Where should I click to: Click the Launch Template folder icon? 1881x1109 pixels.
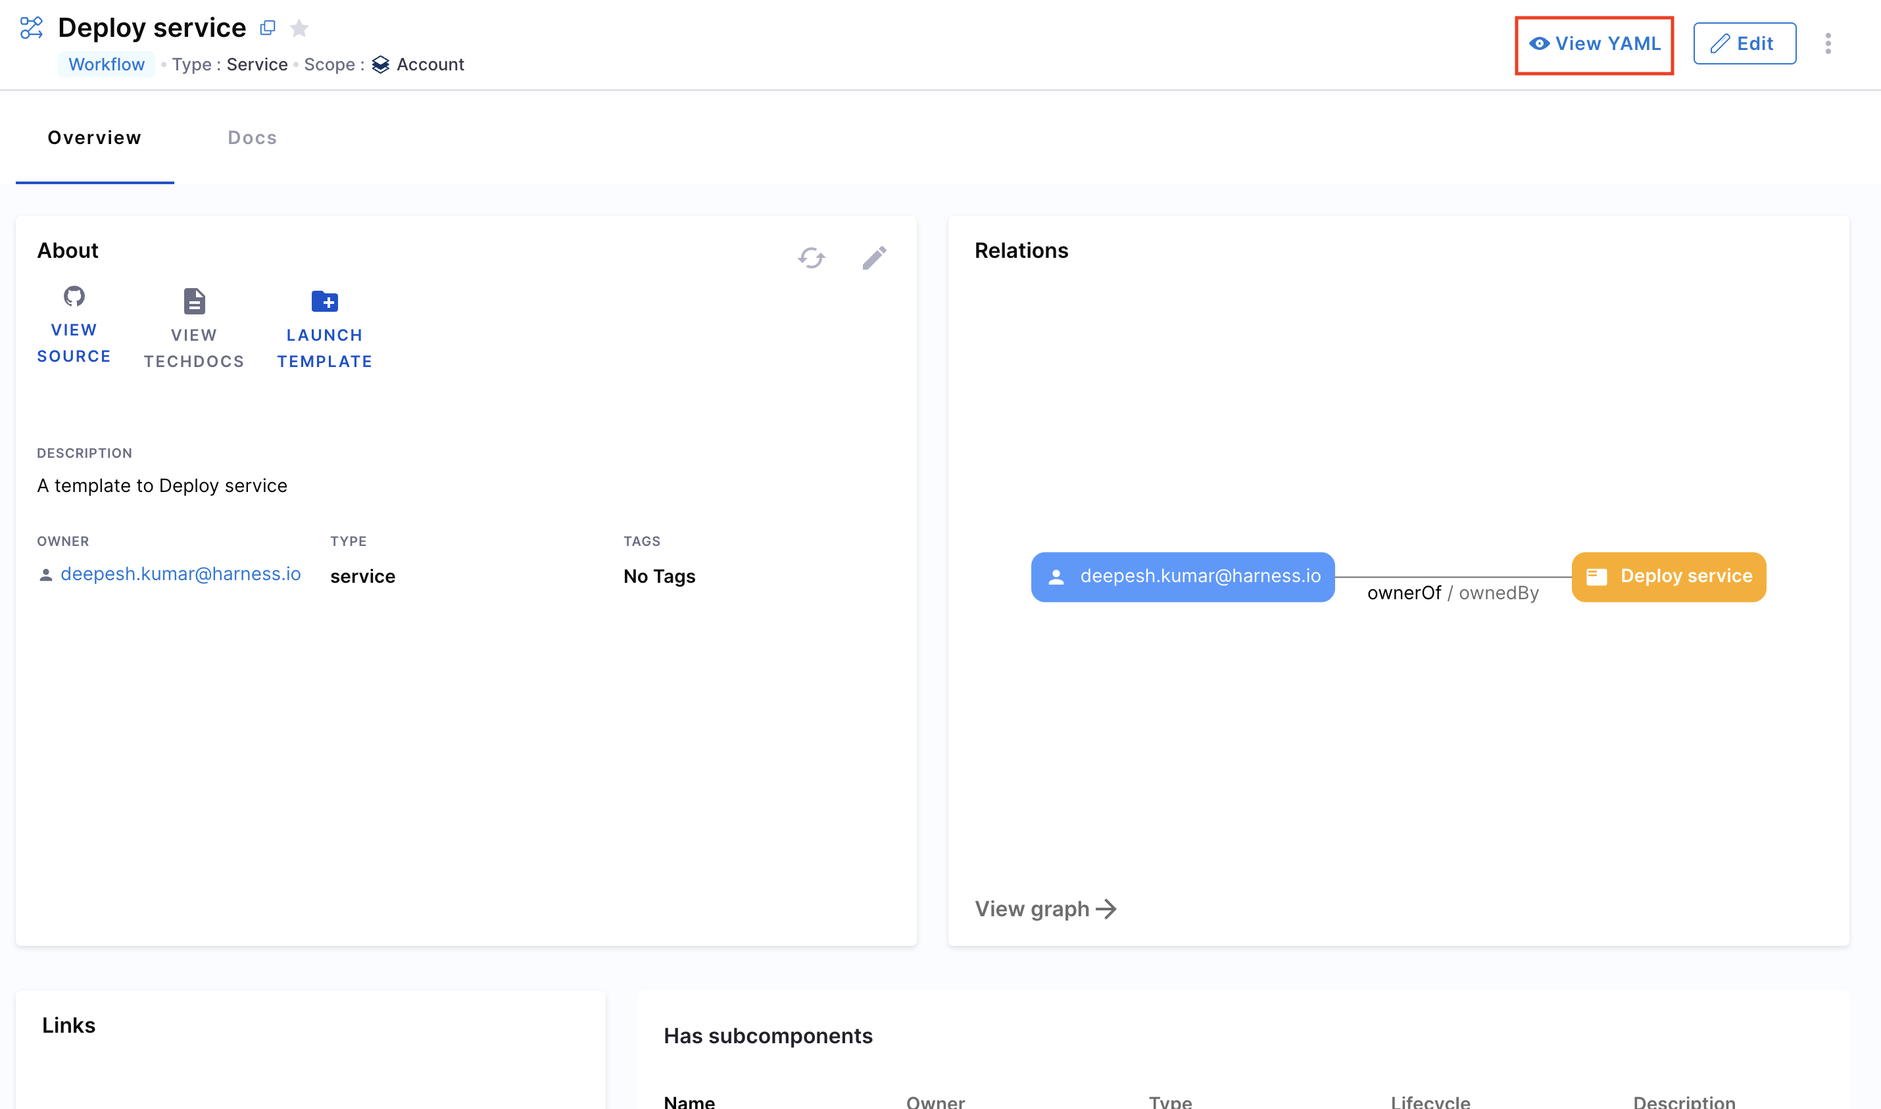(x=324, y=301)
